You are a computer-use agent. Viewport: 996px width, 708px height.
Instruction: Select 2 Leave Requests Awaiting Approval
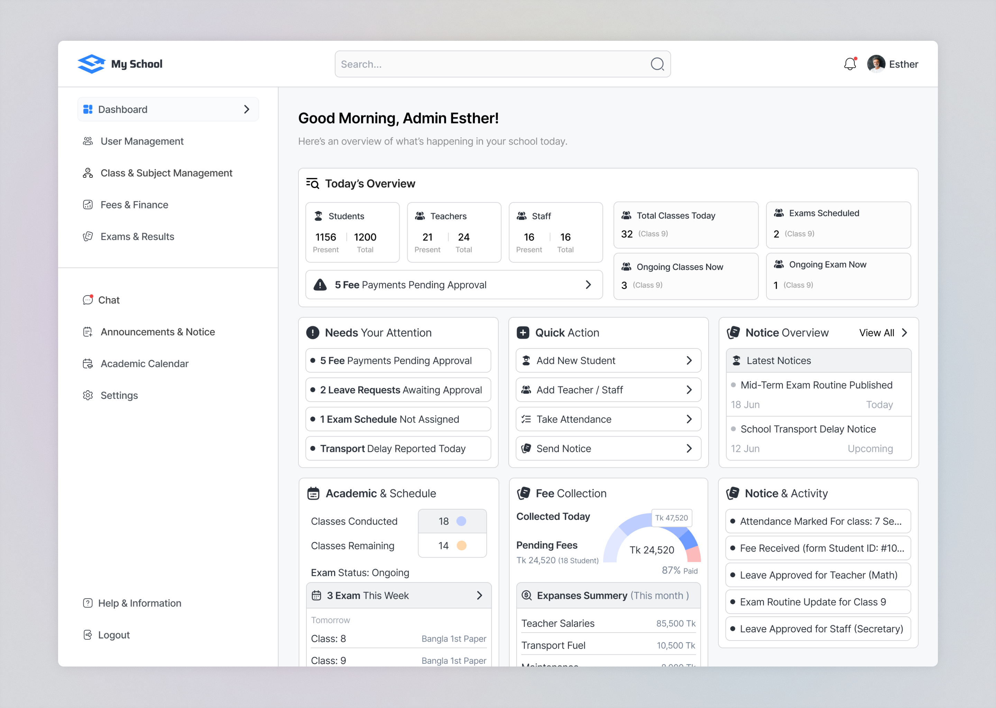(398, 390)
